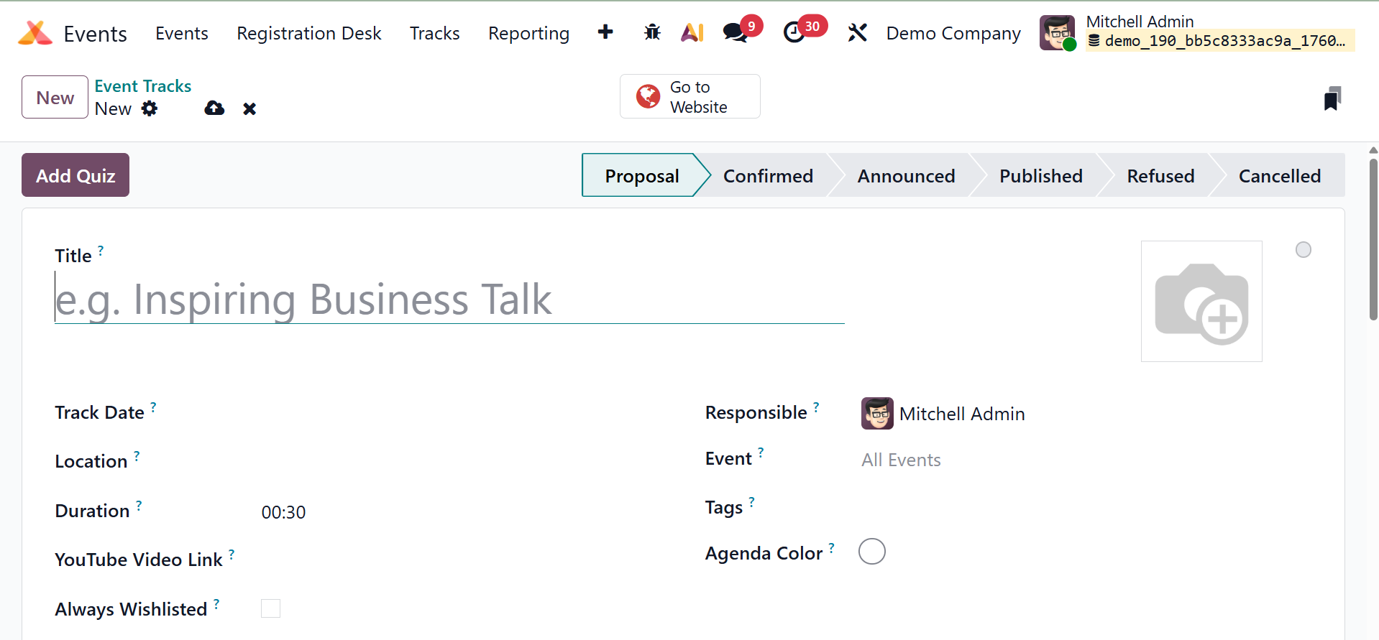Pick an Agenda Color swatch
The image size is (1379, 640).
coord(871,552)
